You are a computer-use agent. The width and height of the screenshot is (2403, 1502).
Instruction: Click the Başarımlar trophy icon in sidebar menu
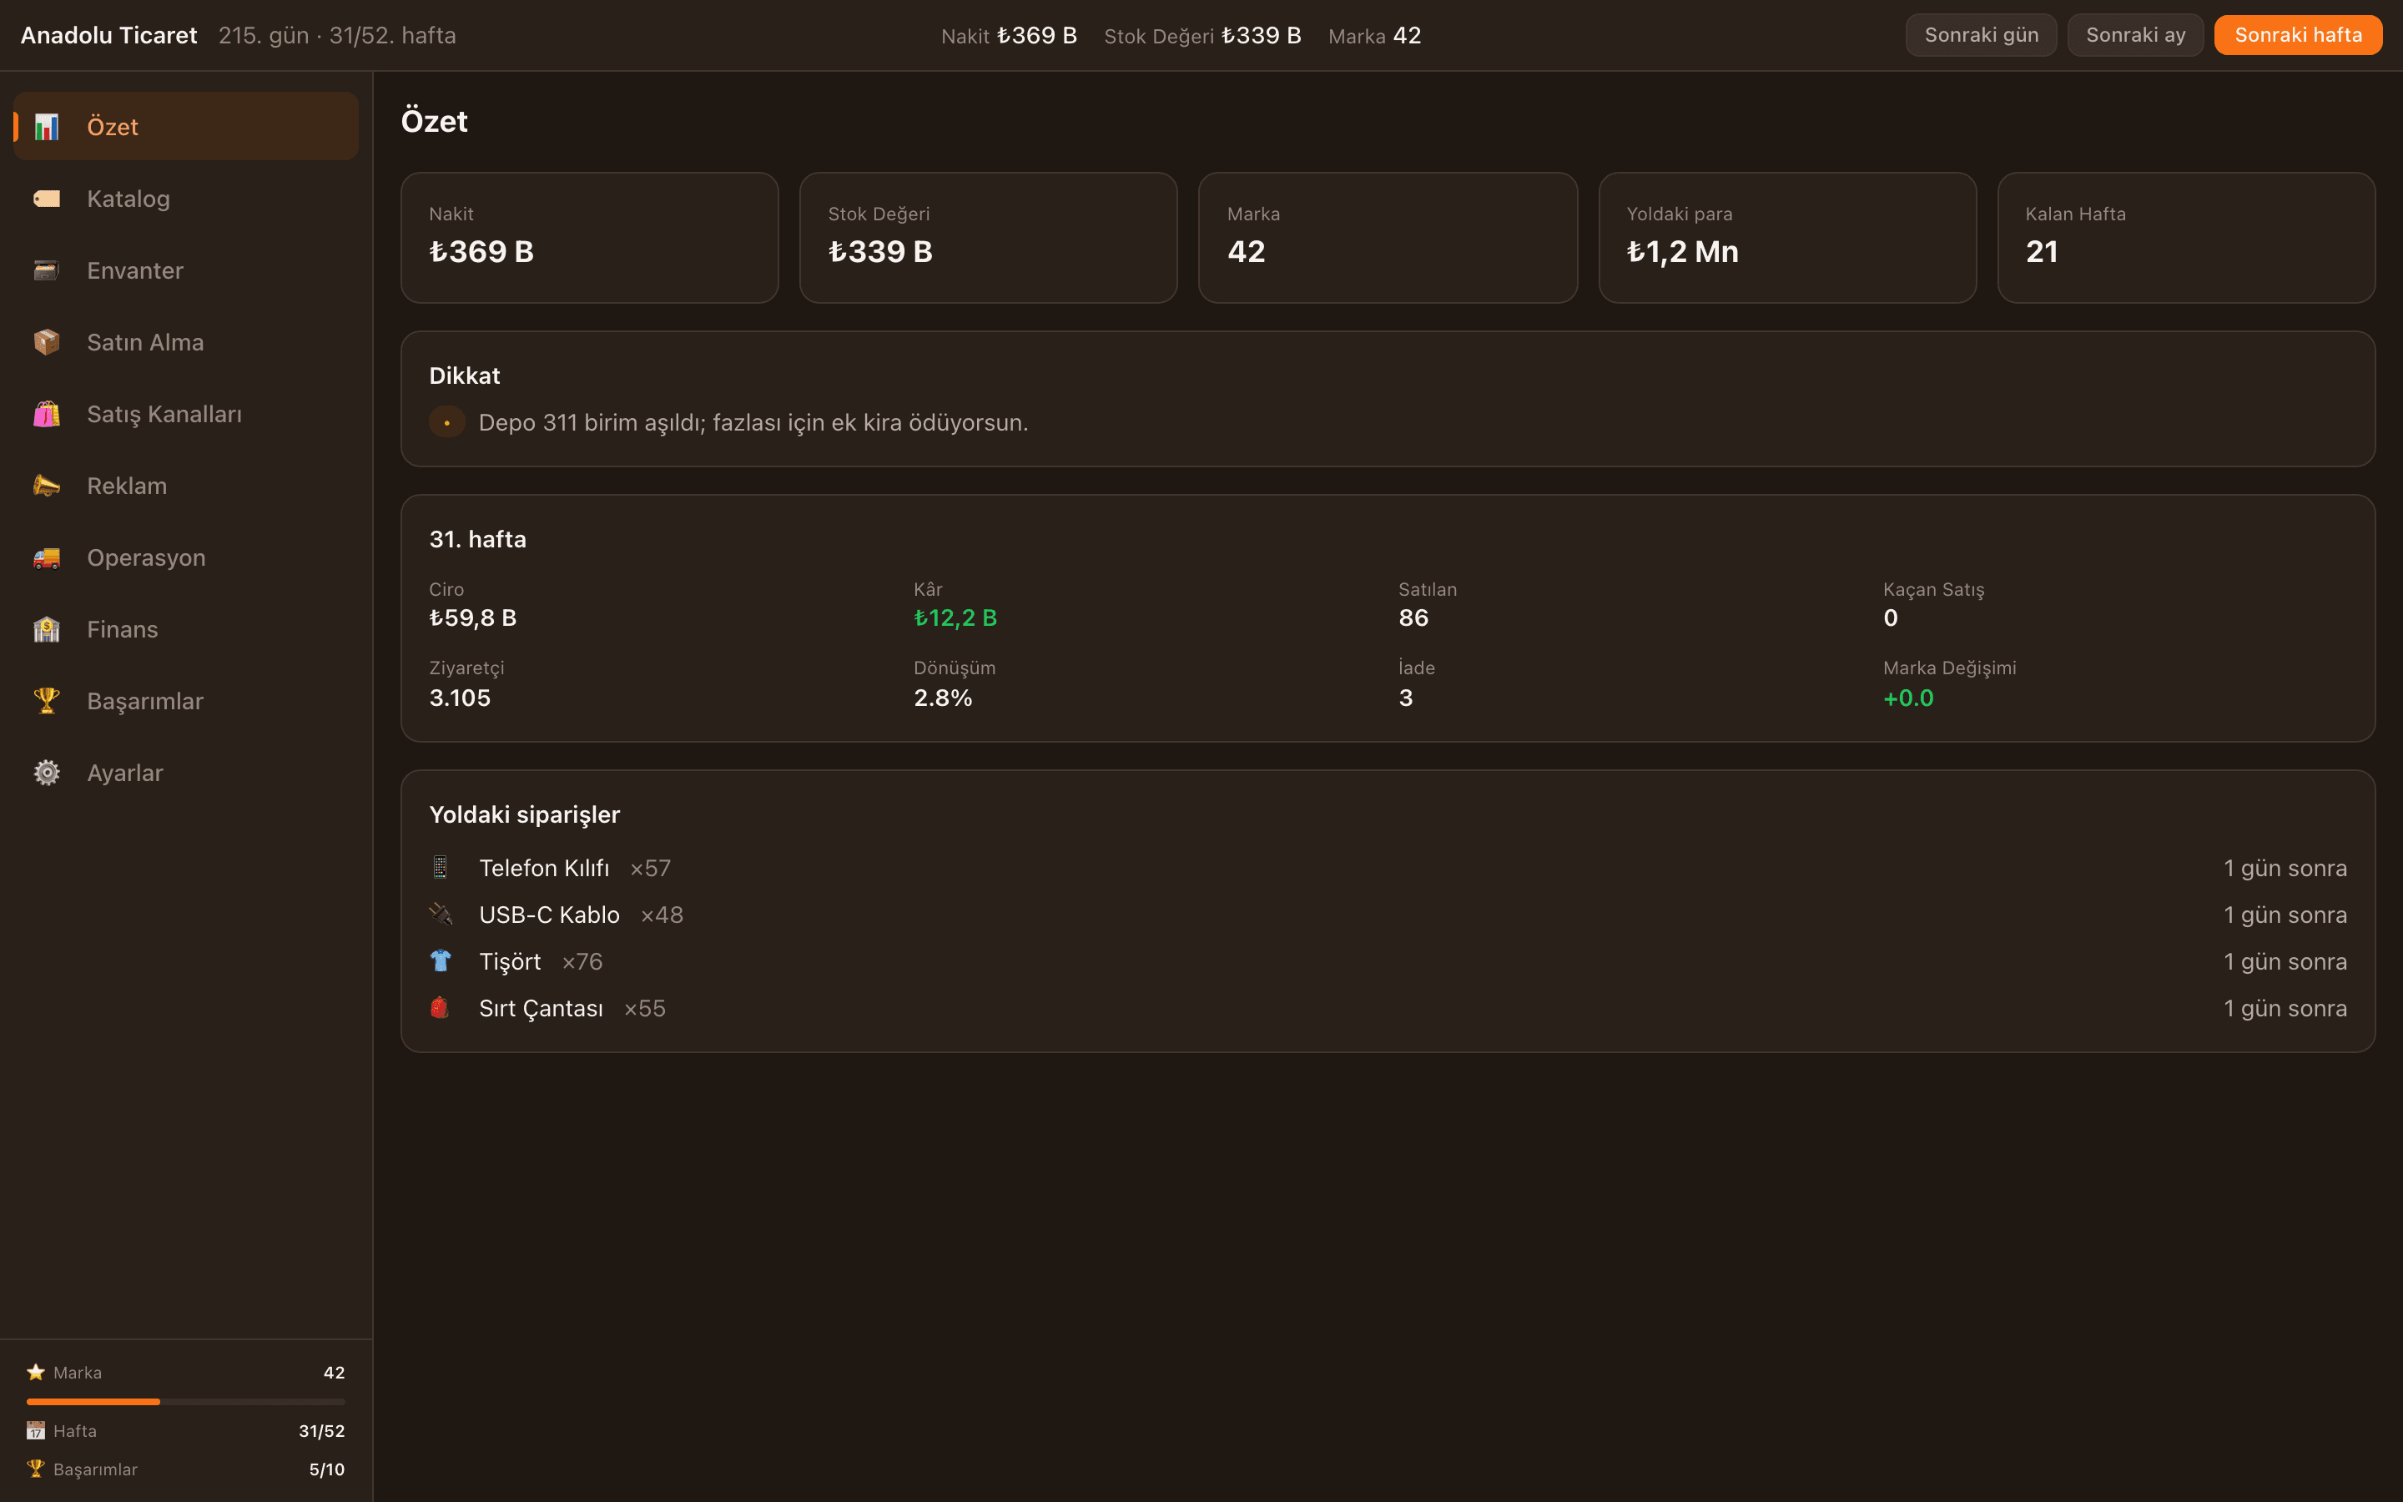coord(47,701)
